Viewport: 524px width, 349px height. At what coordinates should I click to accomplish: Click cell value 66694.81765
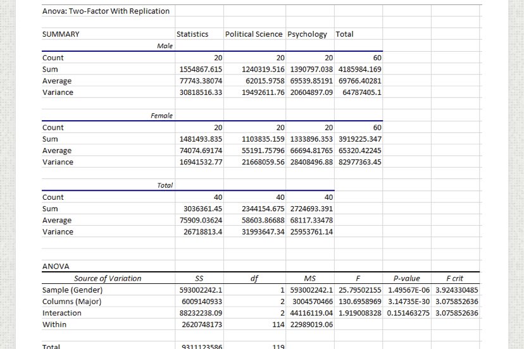311,150
